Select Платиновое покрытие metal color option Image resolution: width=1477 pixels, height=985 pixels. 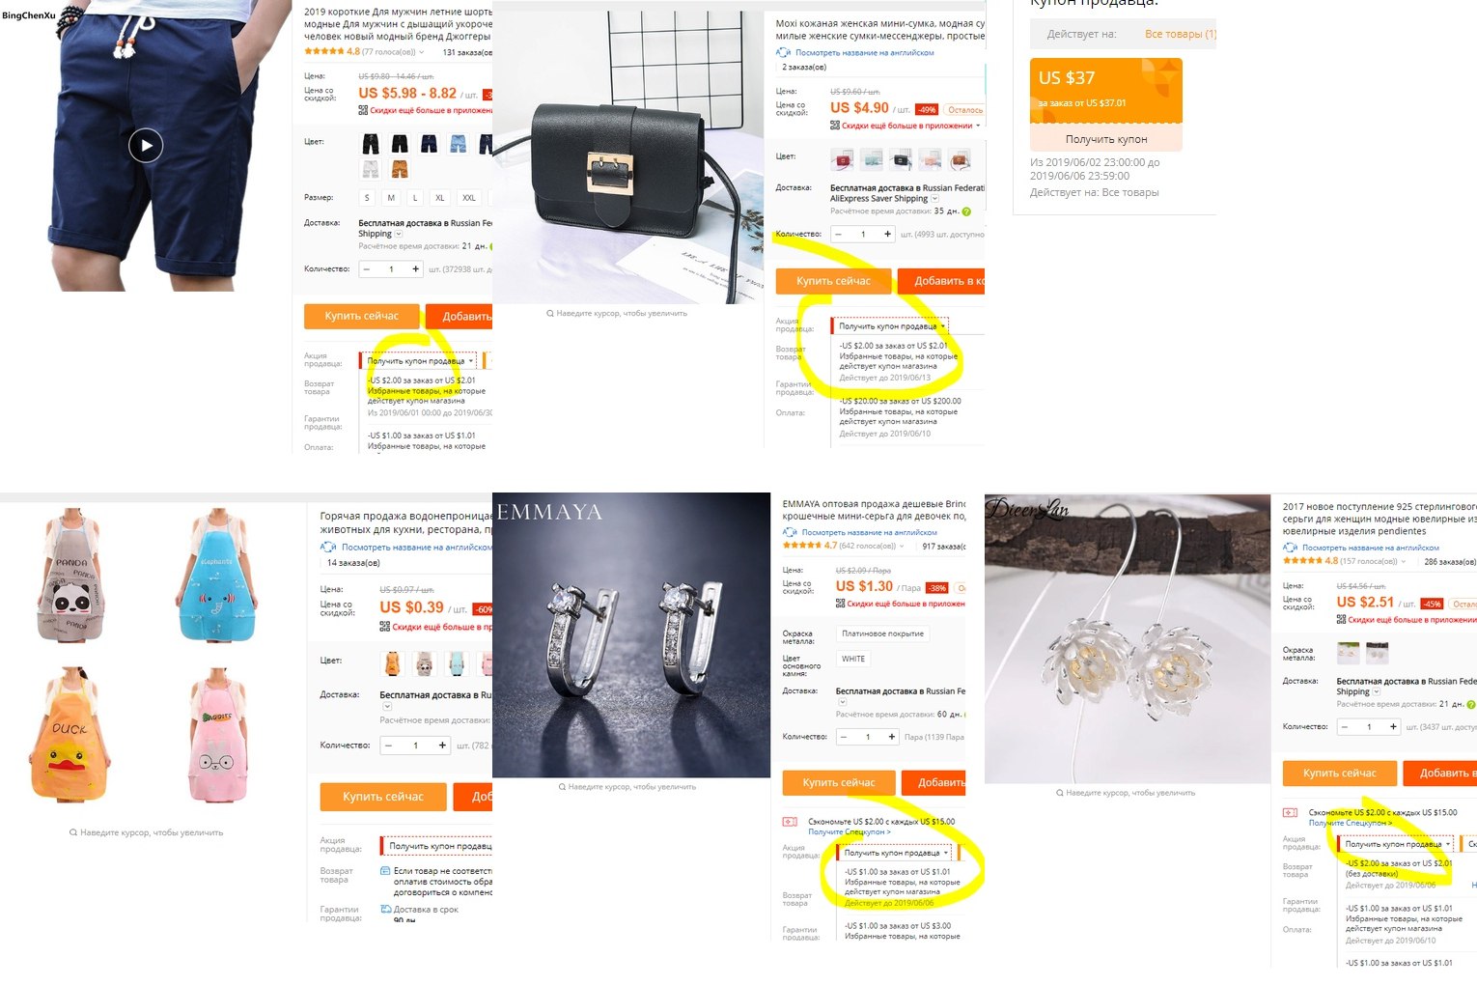882,633
